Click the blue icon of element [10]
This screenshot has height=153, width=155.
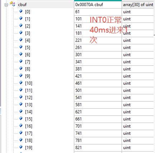(21, 83)
